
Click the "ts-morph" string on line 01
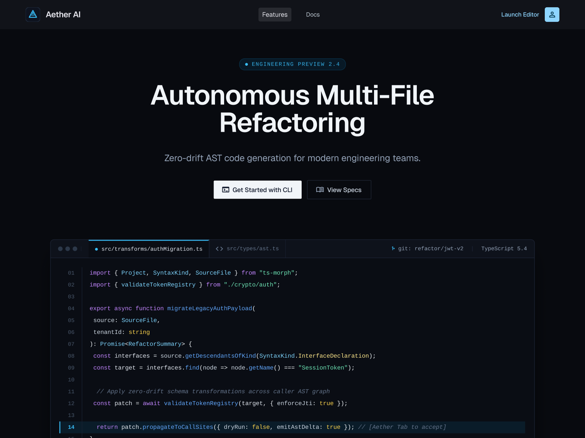(x=277, y=273)
